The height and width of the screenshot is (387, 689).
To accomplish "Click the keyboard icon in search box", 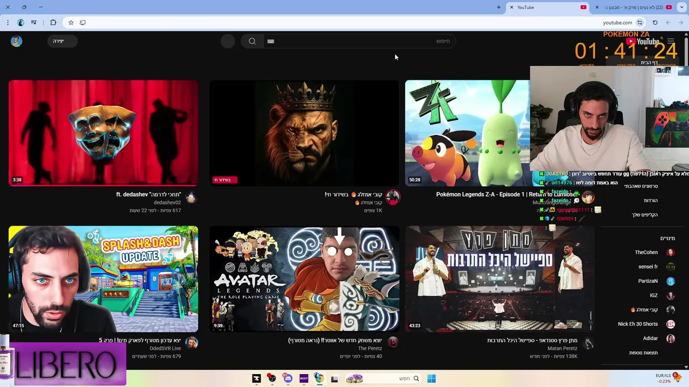I will pos(271,41).
